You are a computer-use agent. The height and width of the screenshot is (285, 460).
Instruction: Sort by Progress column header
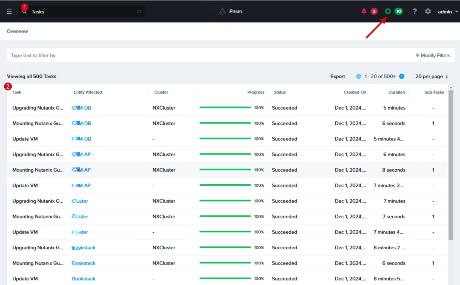256,92
